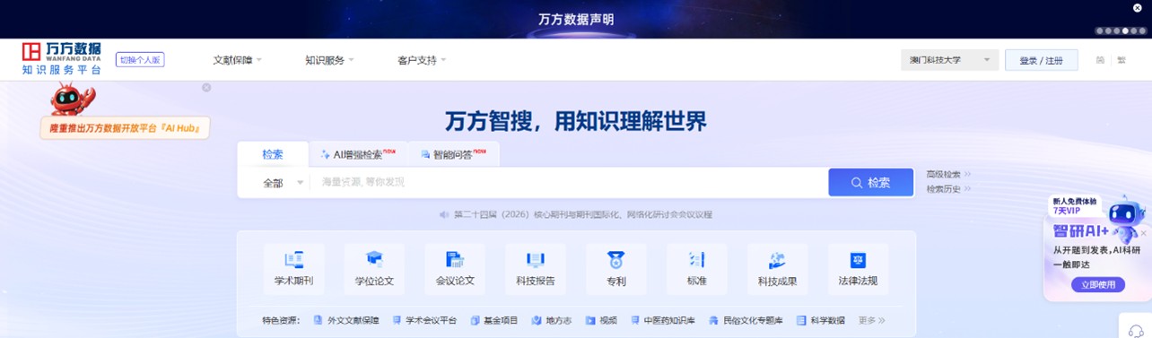The image size is (1152, 338).
Task: Click the speaker announcement icon below search box
Action: pos(443,215)
